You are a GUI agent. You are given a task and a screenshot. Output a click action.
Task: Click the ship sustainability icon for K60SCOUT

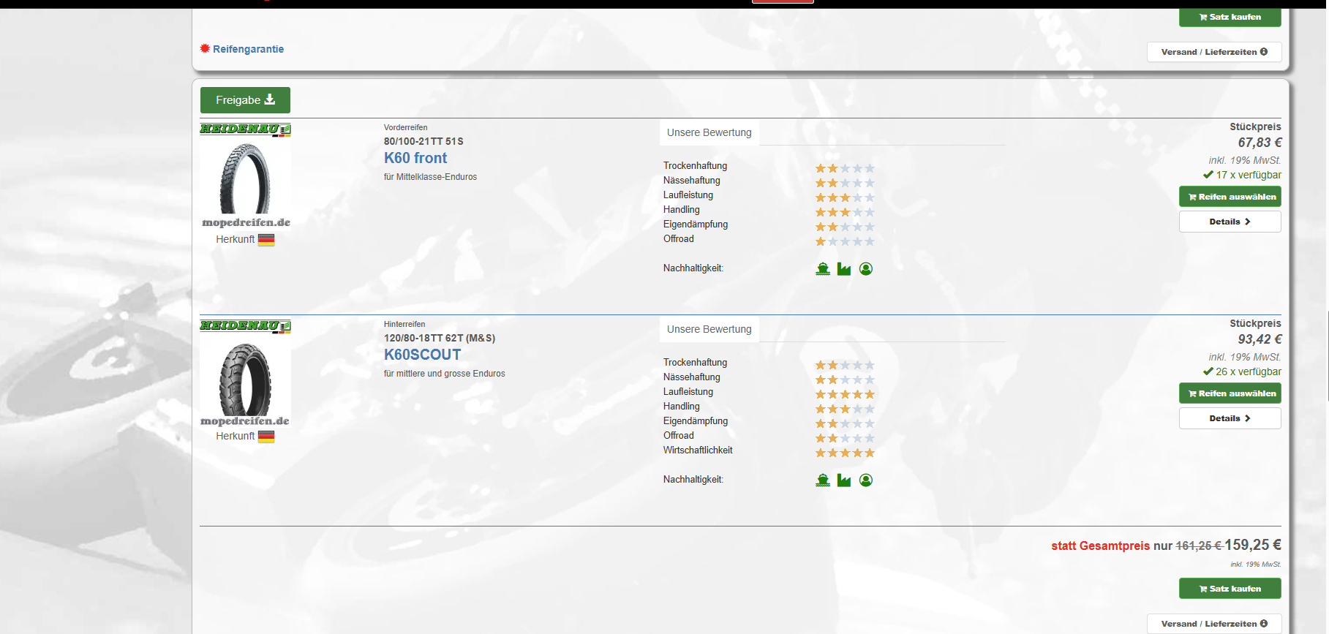(823, 480)
